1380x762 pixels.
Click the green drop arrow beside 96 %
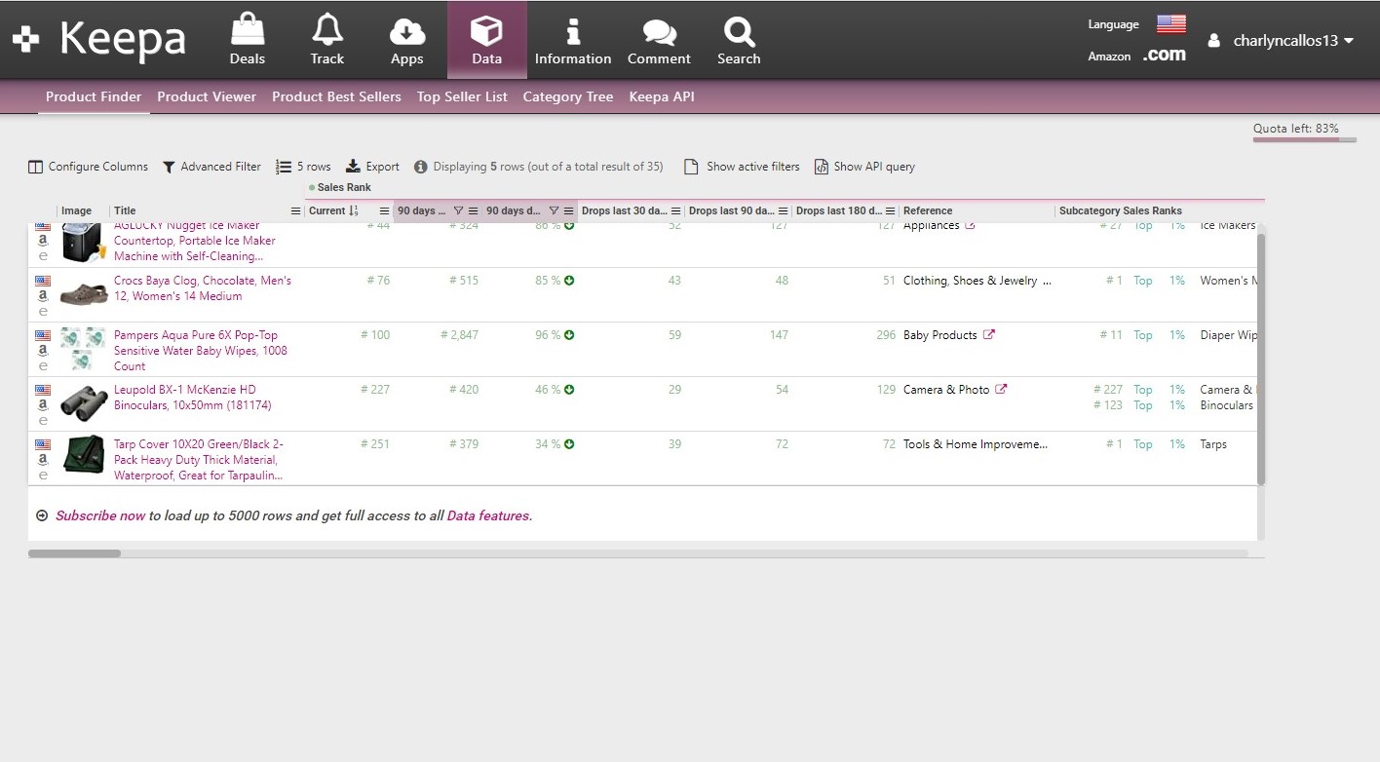[x=569, y=335]
